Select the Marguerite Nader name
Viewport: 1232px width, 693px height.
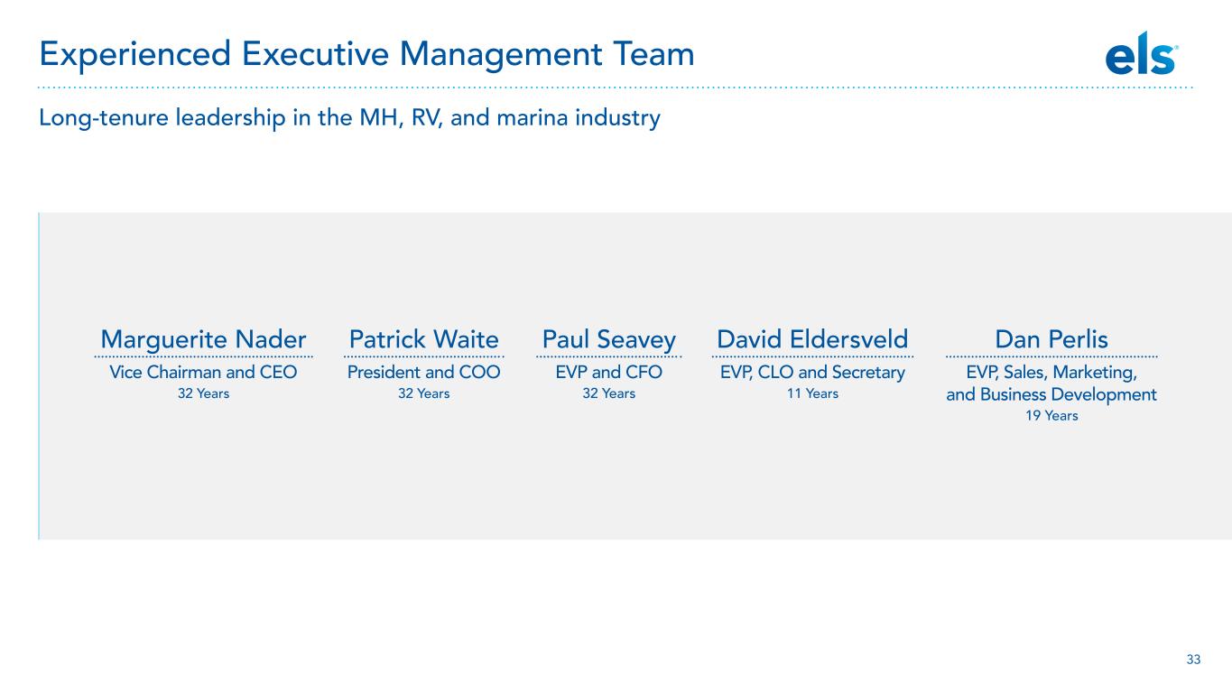[204, 339]
